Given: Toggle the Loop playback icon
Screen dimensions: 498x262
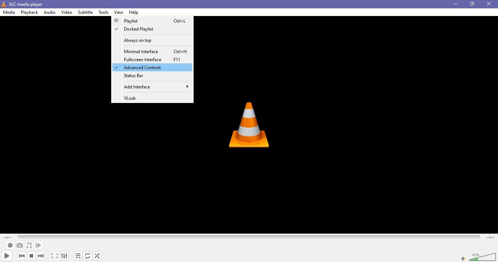Looking at the screenshot, I should click(87, 256).
